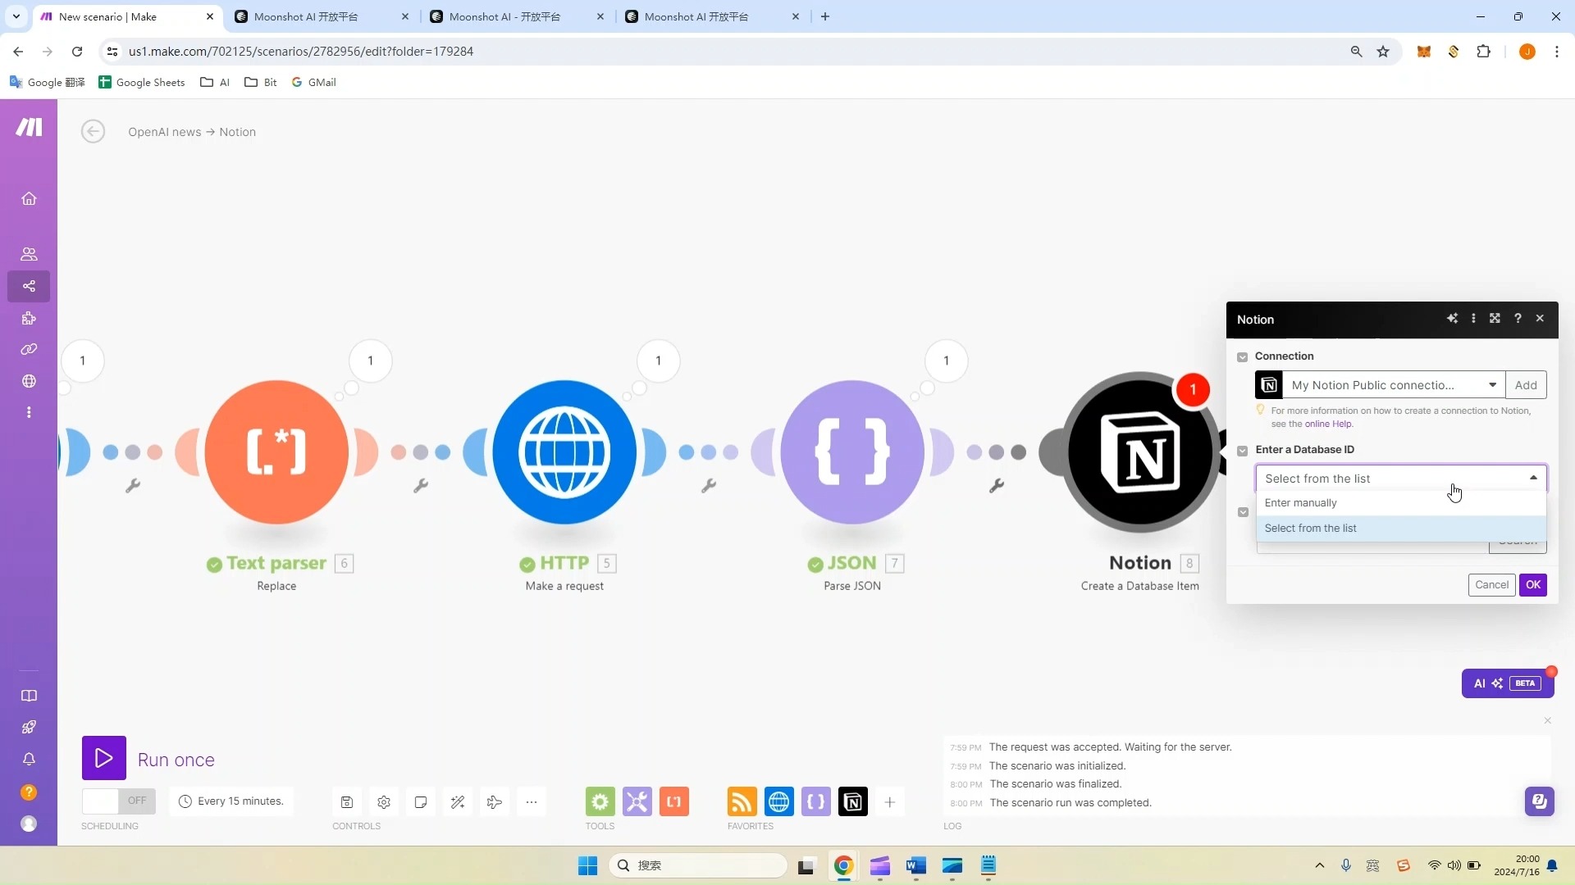
Task: Collapse the Select from the list dropdown
Action: (1533, 479)
